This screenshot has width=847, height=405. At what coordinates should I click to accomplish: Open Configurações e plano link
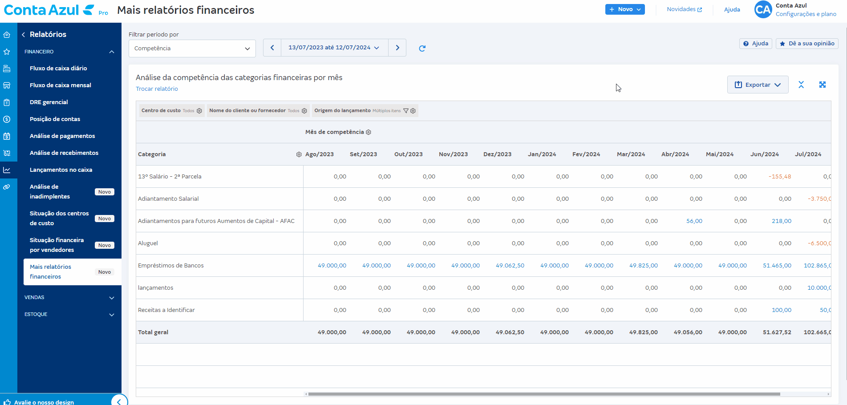[806, 14]
